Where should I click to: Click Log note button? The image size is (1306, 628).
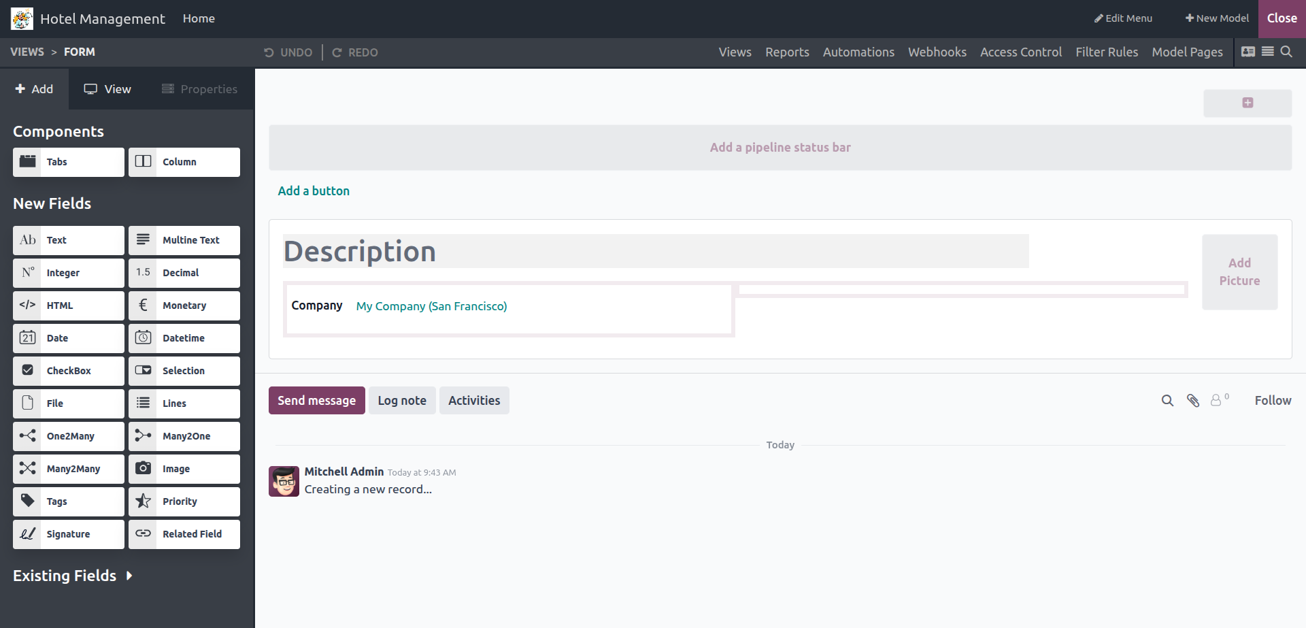coord(402,401)
